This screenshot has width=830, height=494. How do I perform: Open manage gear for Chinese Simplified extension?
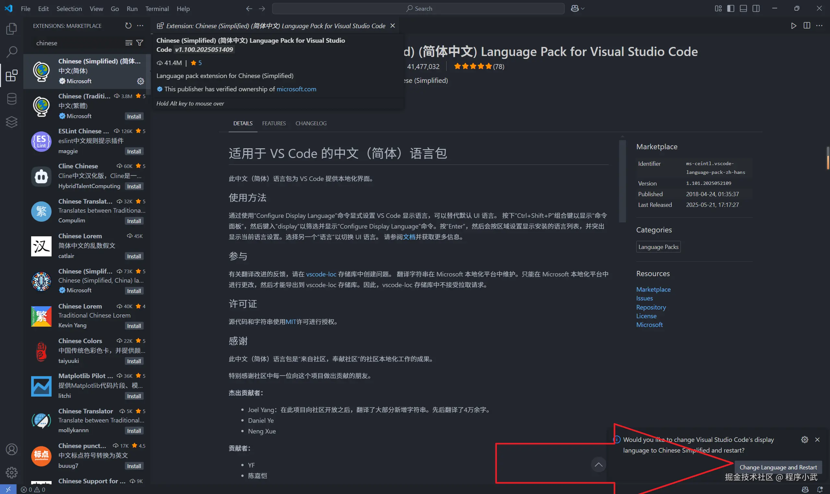coord(140,81)
